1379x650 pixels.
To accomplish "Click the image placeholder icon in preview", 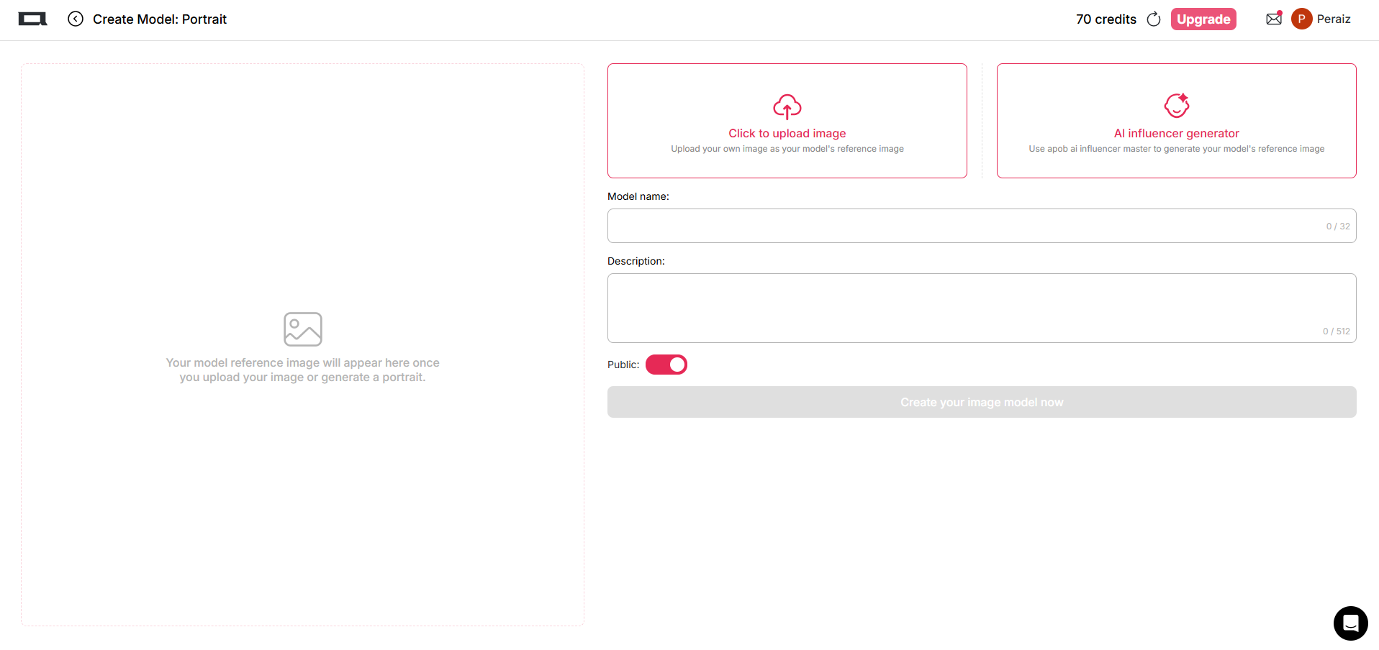I will pyautogui.click(x=302, y=329).
